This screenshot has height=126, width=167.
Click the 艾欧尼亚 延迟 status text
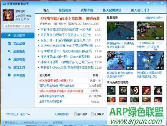[18, 114]
